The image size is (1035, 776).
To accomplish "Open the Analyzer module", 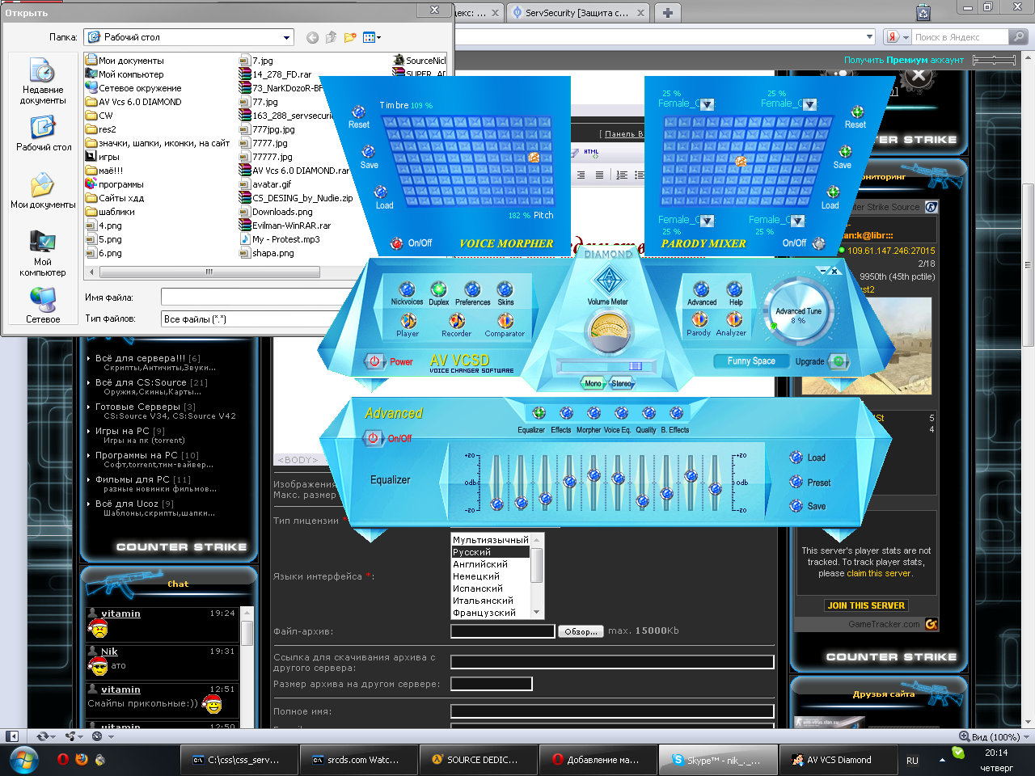I will click(x=733, y=320).
